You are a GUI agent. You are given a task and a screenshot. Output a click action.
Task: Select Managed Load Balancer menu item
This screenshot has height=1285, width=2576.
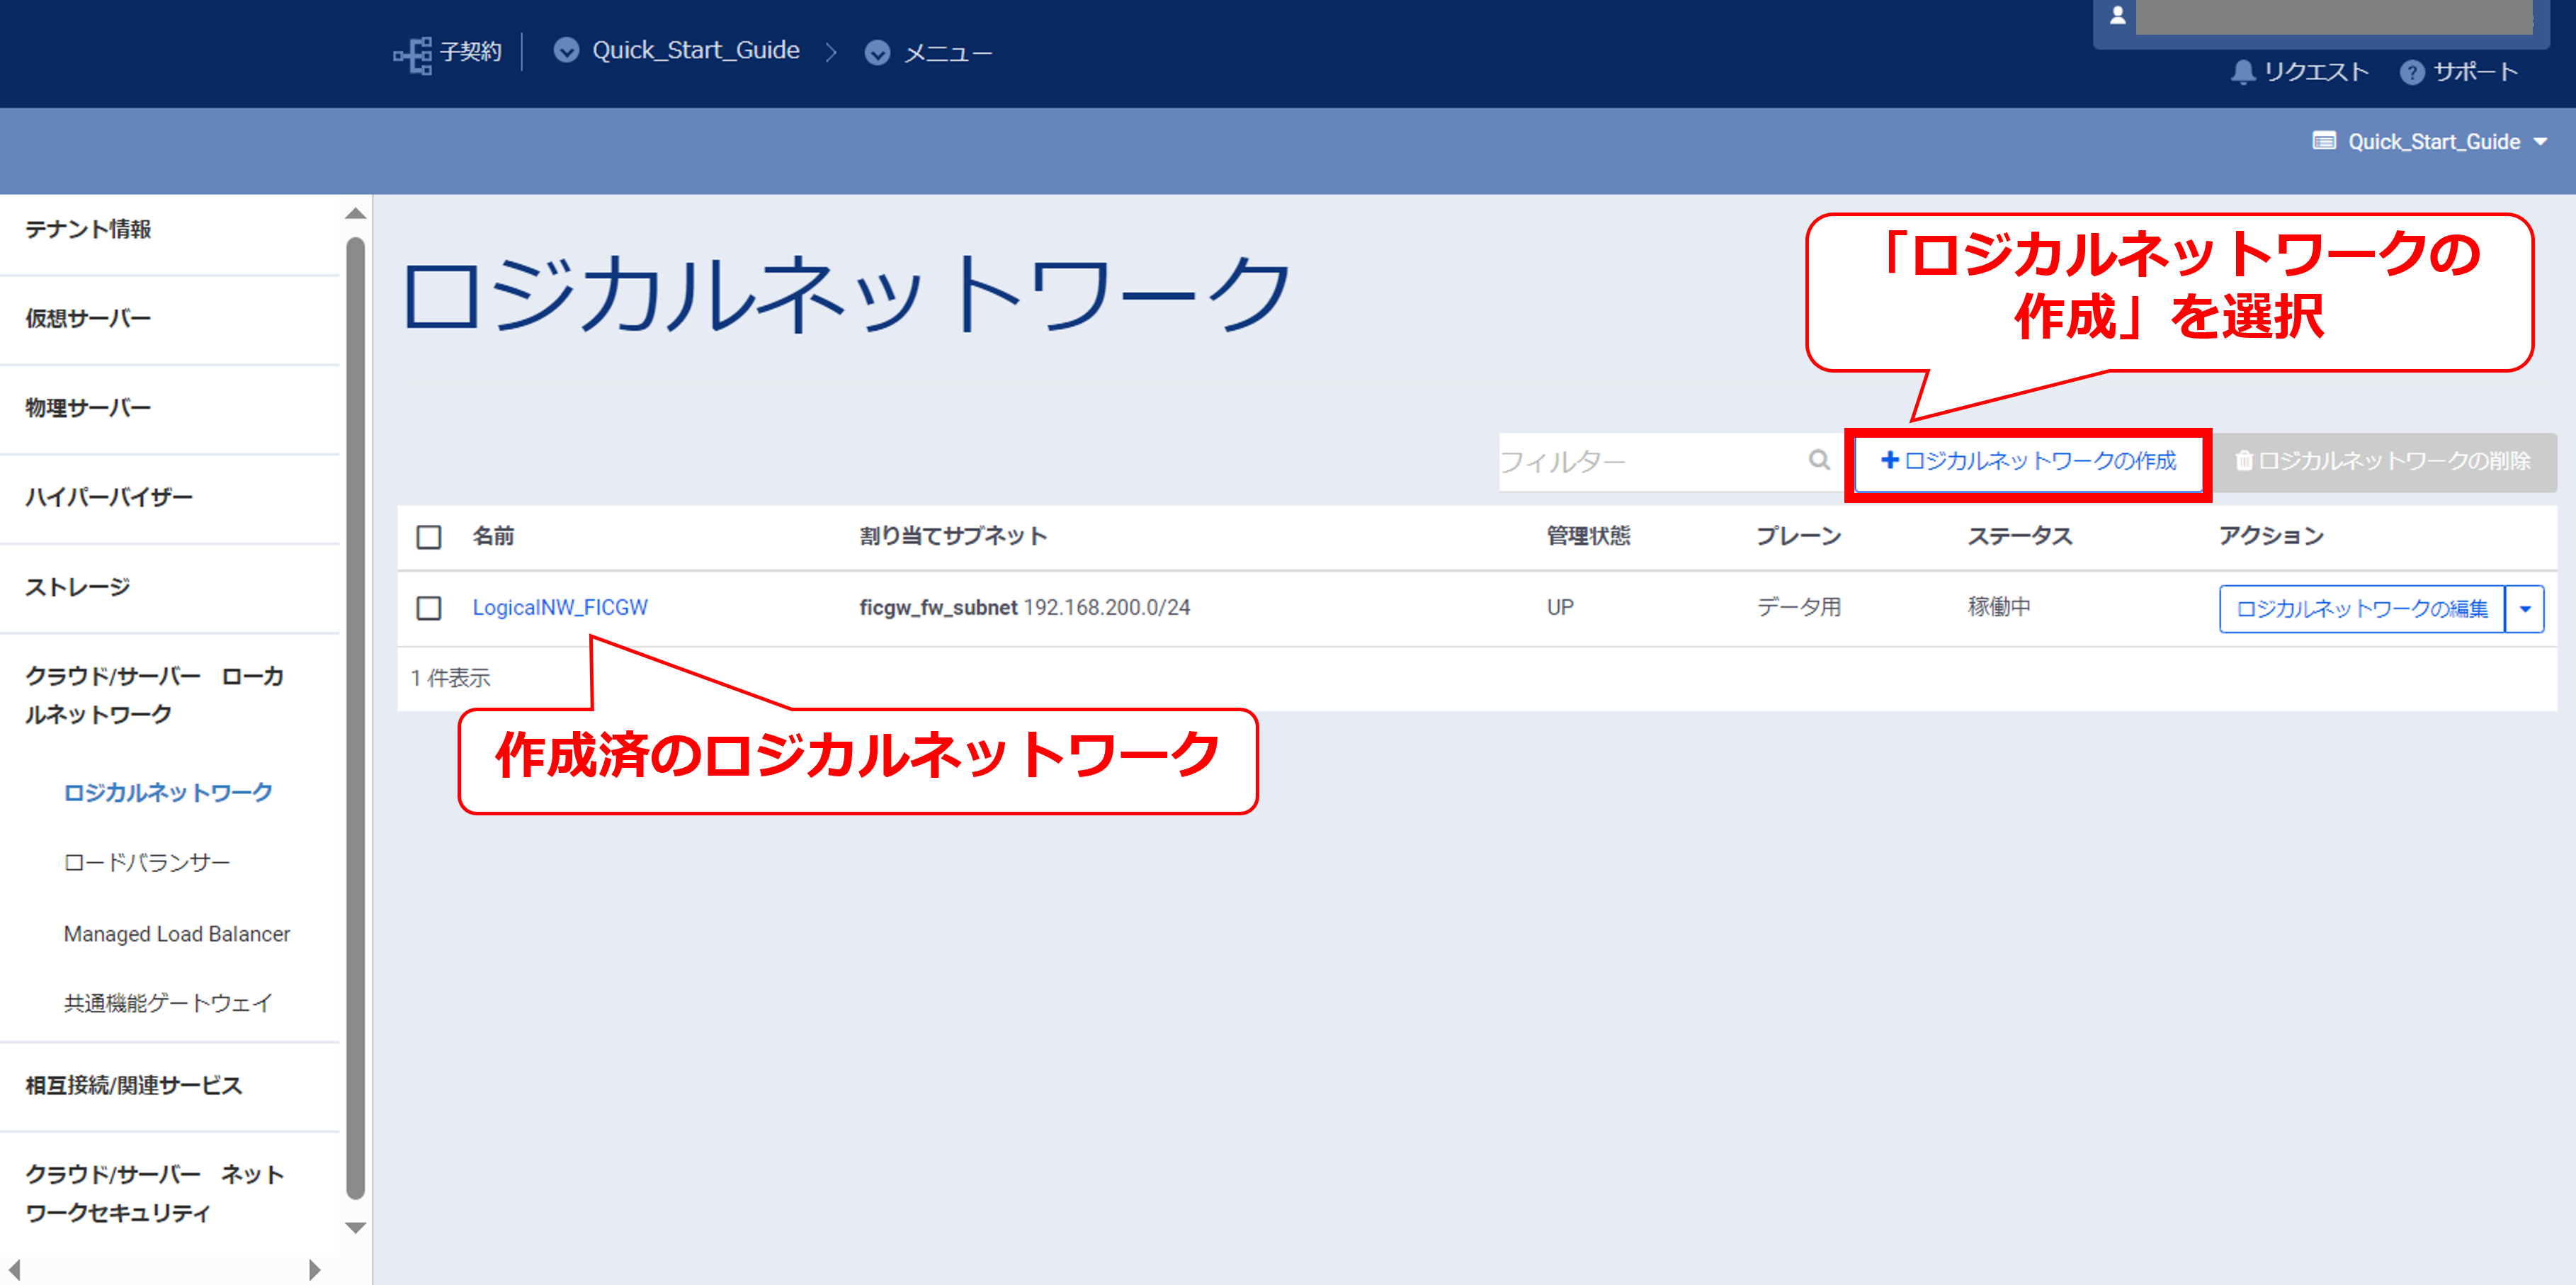pyautogui.click(x=177, y=934)
